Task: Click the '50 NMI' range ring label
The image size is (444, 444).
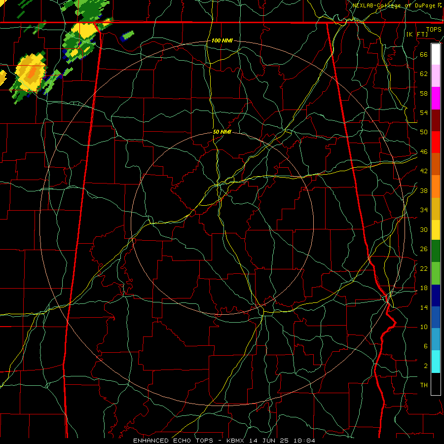Action: [222, 132]
